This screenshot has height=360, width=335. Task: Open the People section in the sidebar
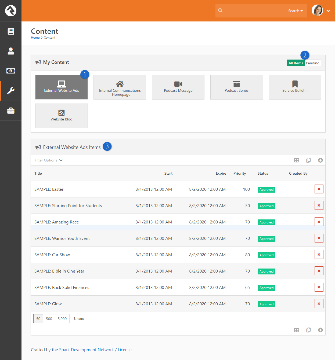pyautogui.click(x=11, y=51)
